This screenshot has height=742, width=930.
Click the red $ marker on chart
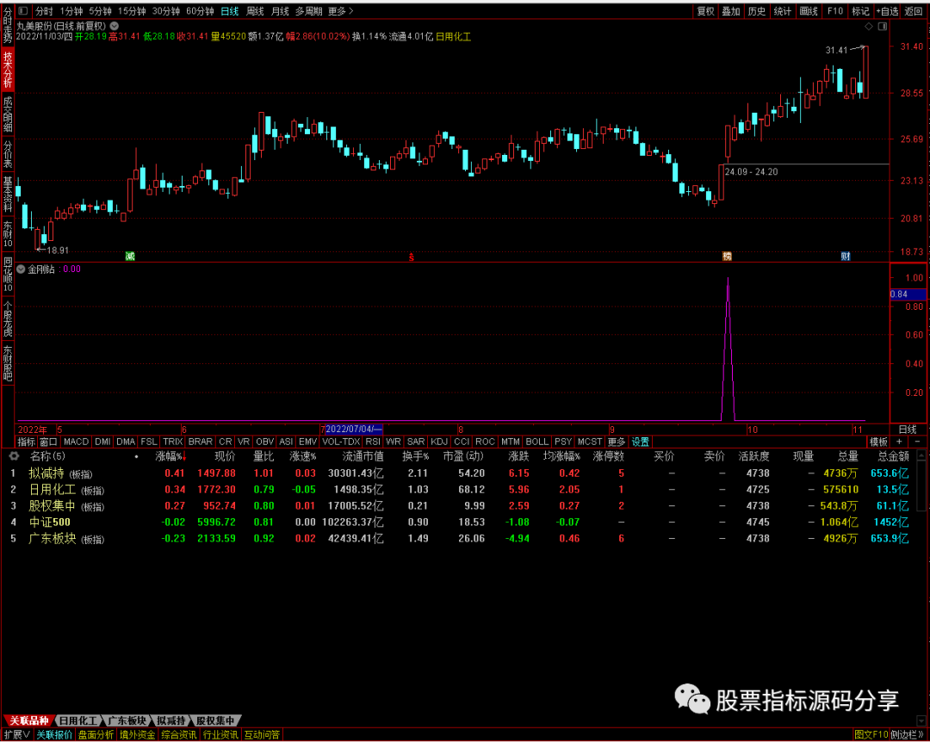[x=411, y=257]
